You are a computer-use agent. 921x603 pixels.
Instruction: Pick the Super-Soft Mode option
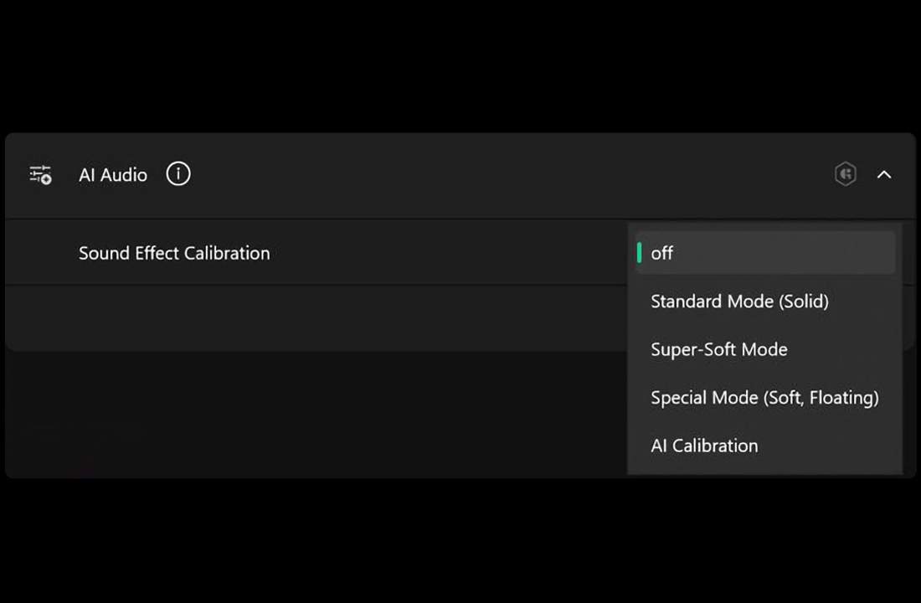pyautogui.click(x=765, y=349)
